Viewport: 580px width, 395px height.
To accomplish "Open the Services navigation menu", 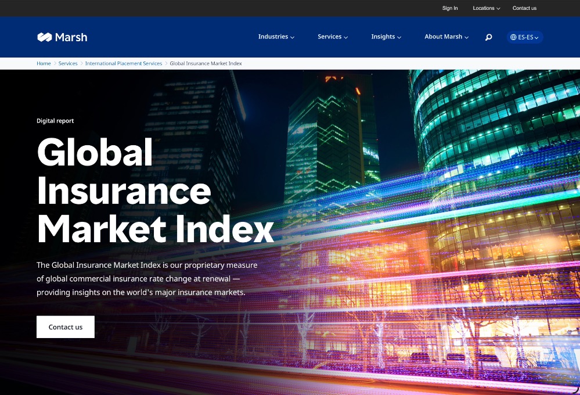I will tap(332, 37).
